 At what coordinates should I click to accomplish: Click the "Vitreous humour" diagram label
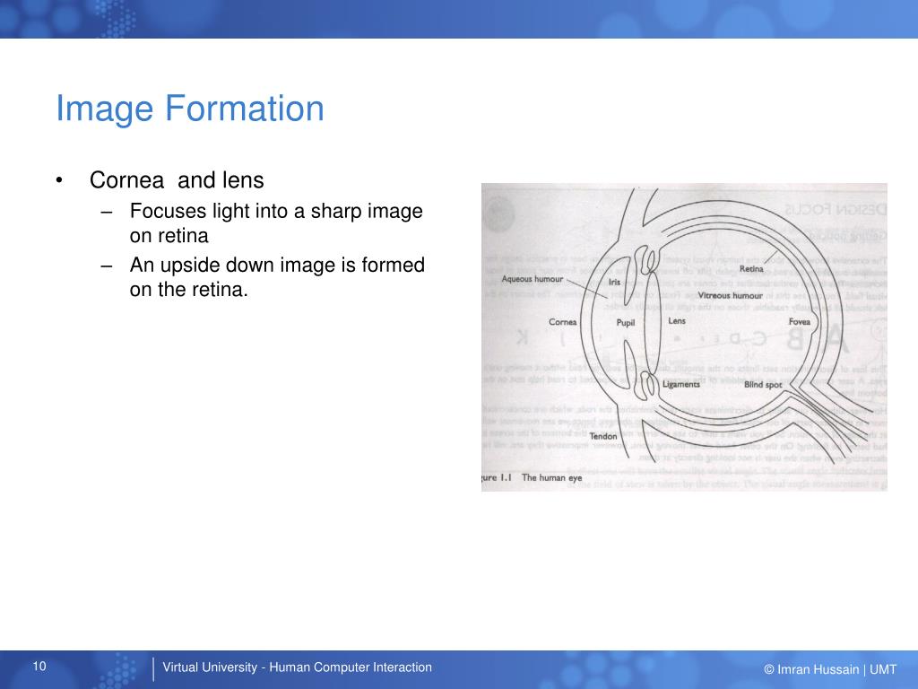730,295
